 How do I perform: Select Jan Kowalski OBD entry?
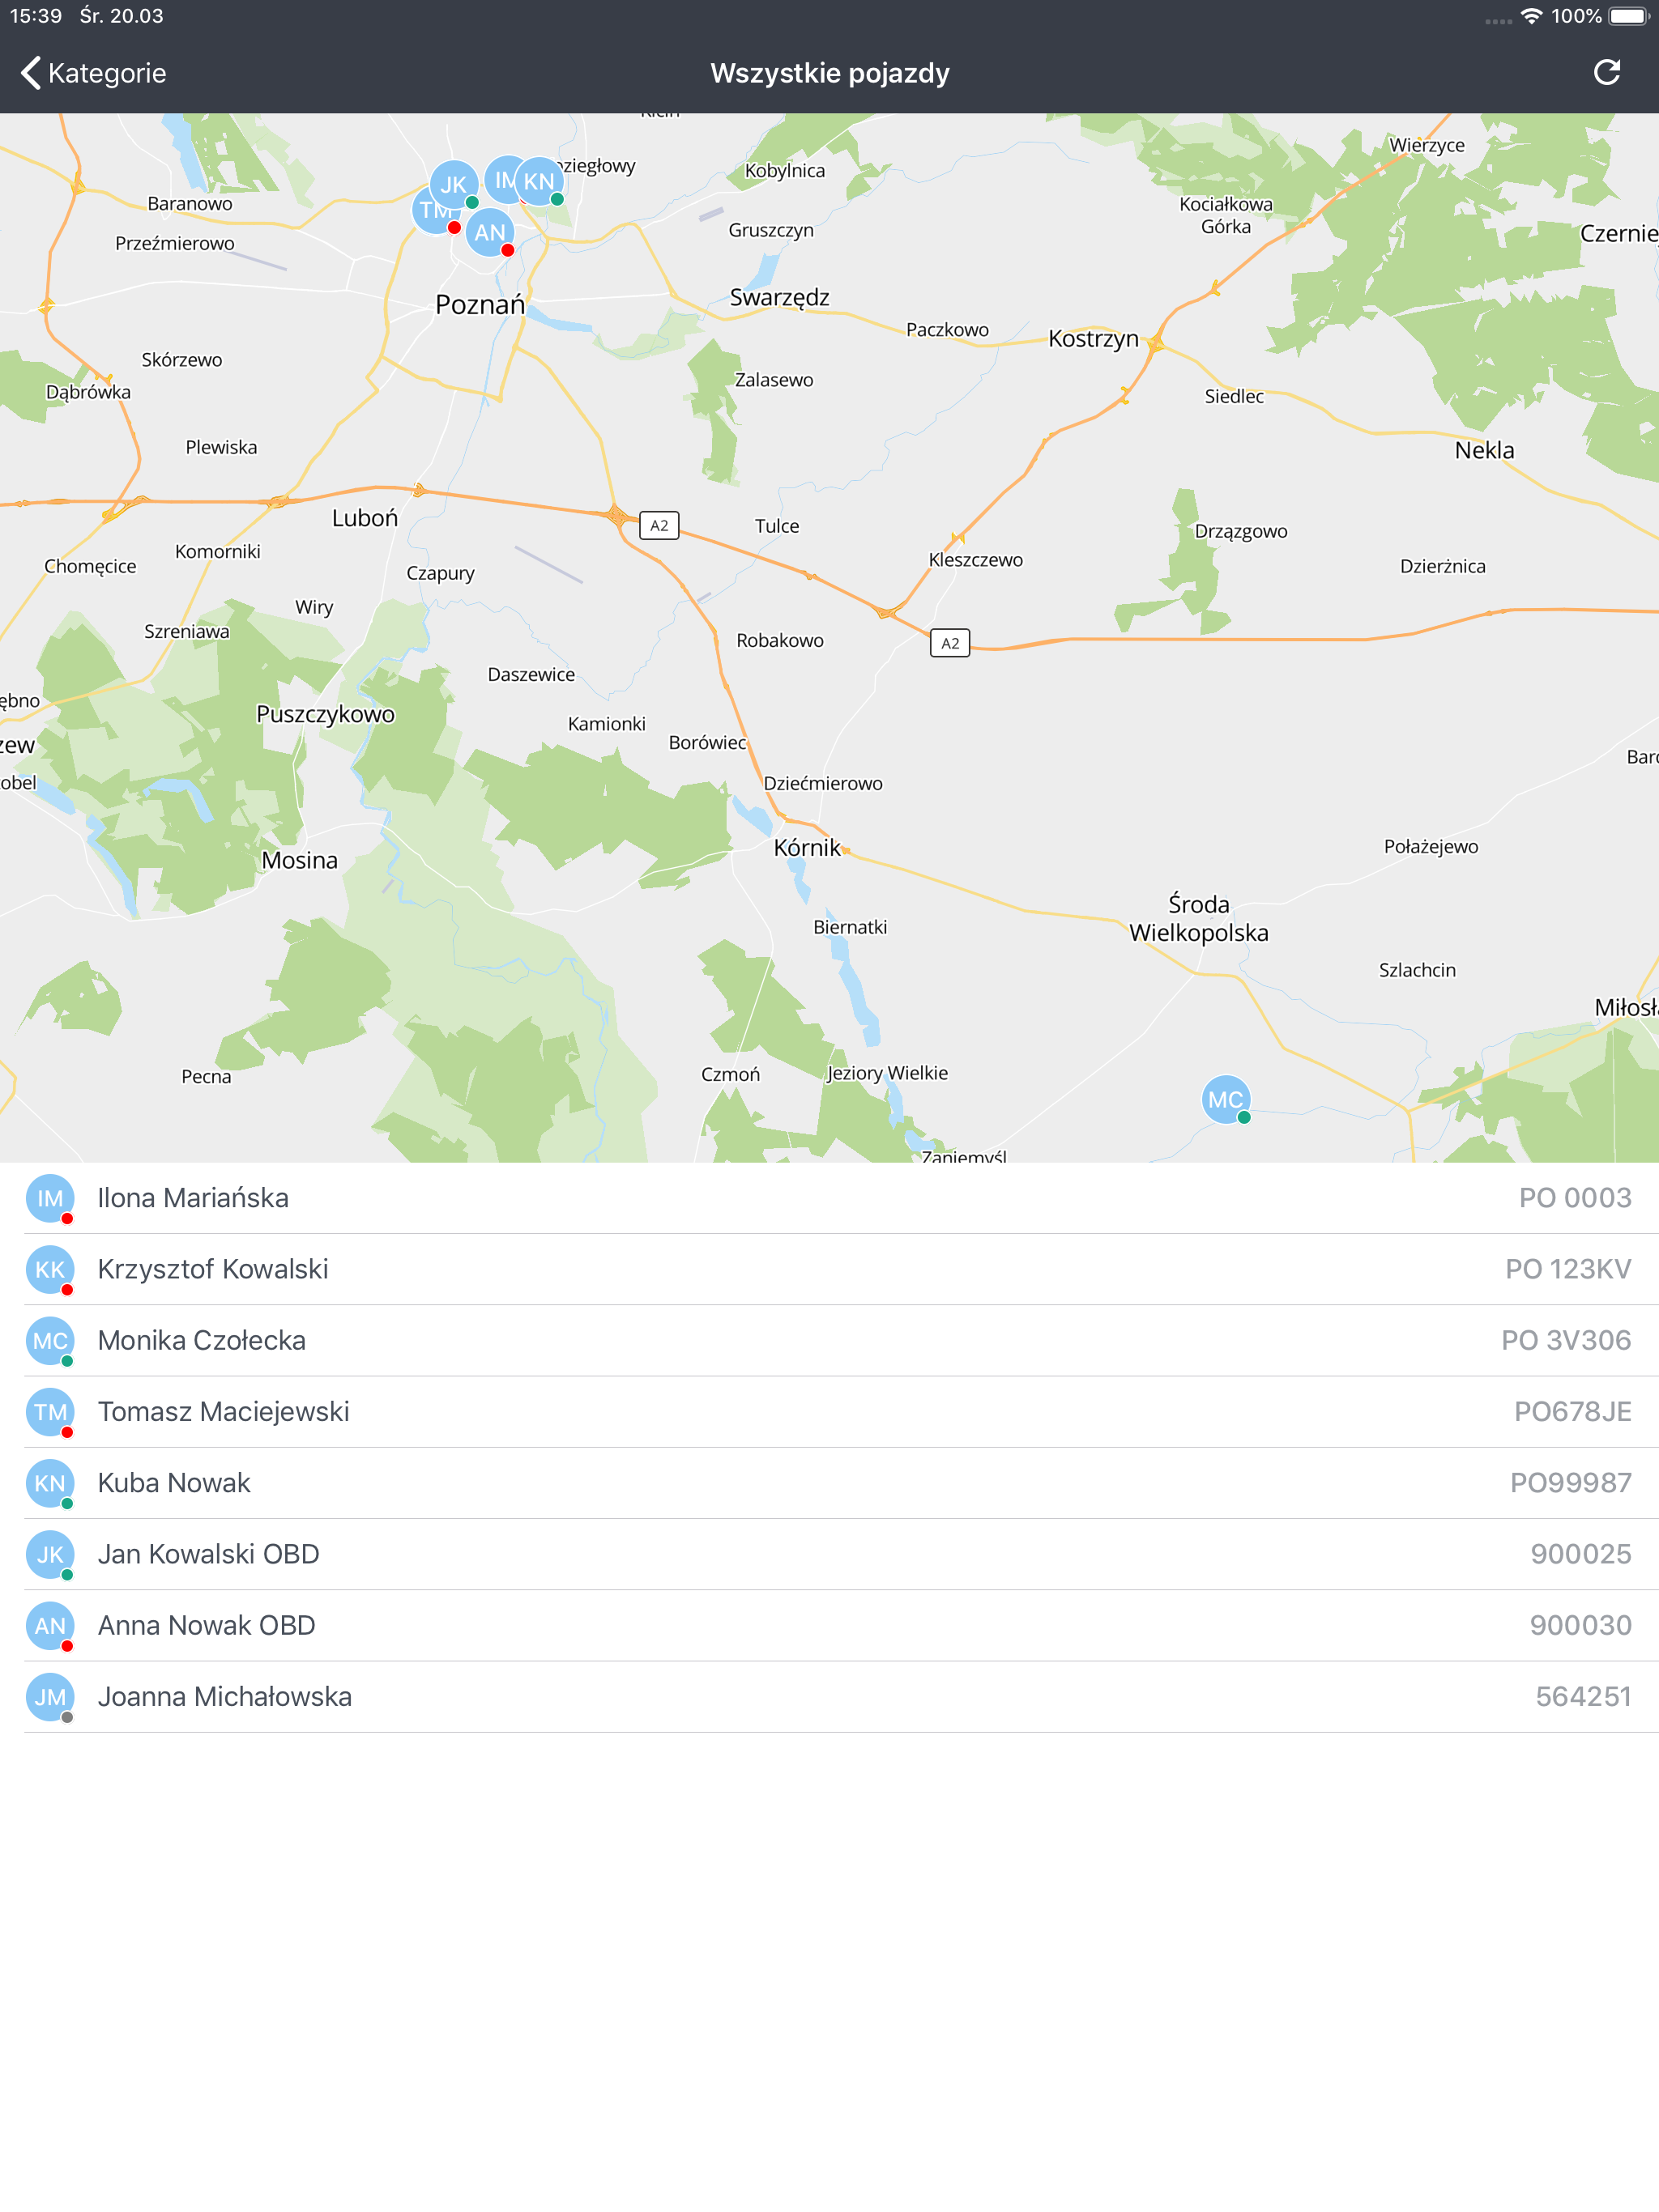(x=208, y=1553)
